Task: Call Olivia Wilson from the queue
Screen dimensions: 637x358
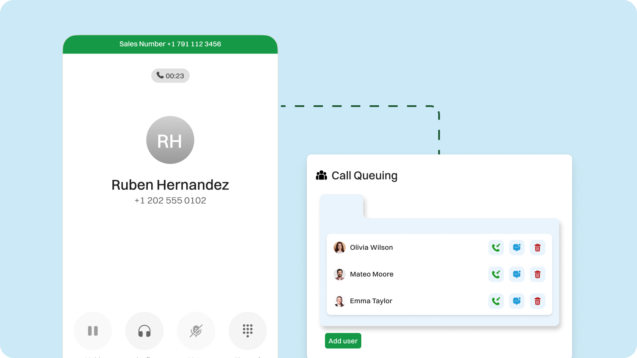Action: (496, 248)
